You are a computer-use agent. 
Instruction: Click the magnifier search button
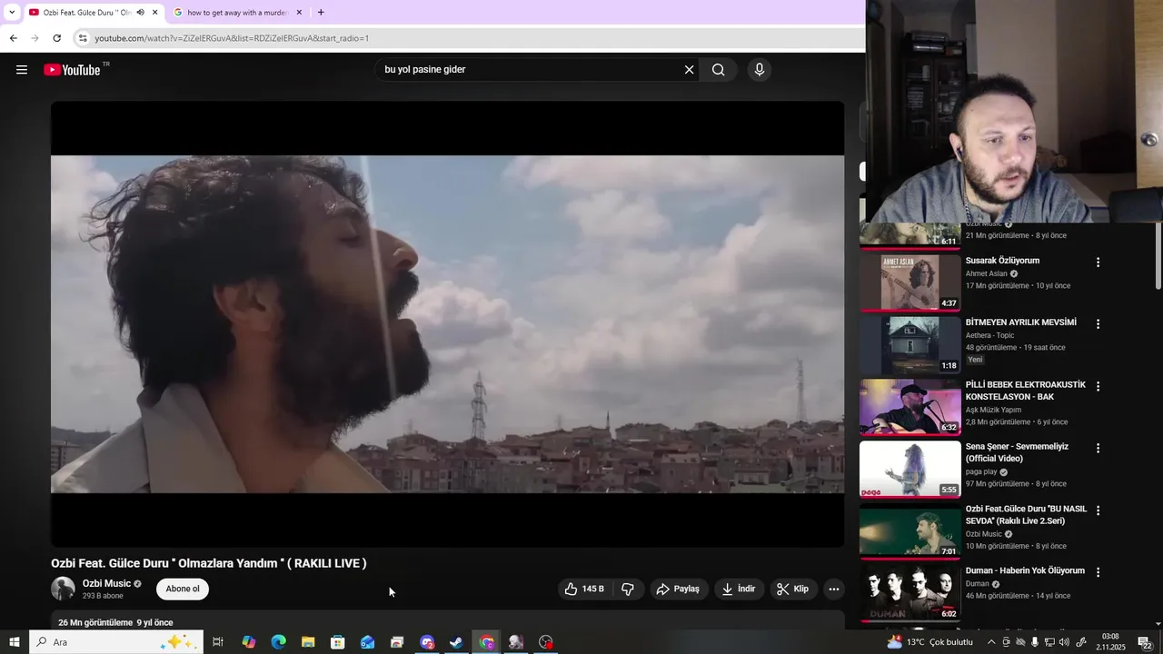pyautogui.click(x=719, y=70)
